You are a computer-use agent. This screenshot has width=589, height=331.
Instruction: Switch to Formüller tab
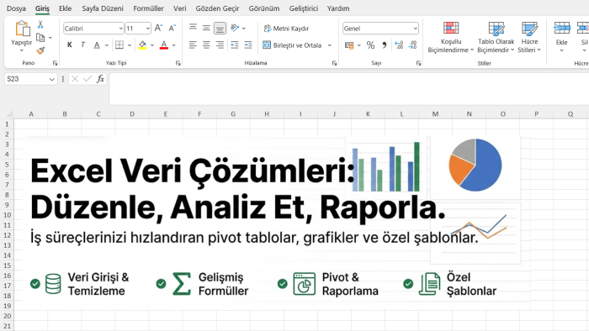click(148, 8)
